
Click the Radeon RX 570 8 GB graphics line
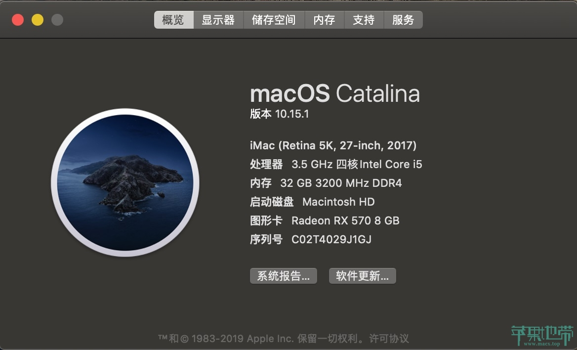(x=325, y=220)
